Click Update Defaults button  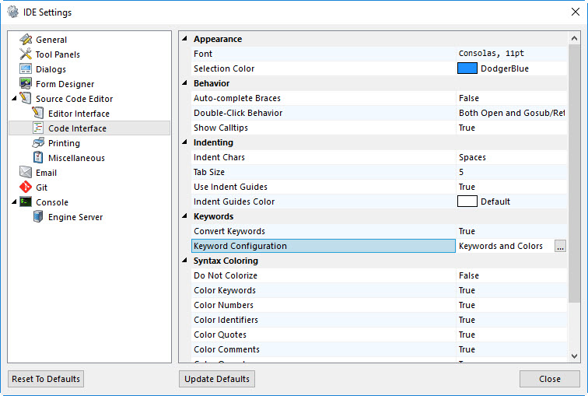217,379
